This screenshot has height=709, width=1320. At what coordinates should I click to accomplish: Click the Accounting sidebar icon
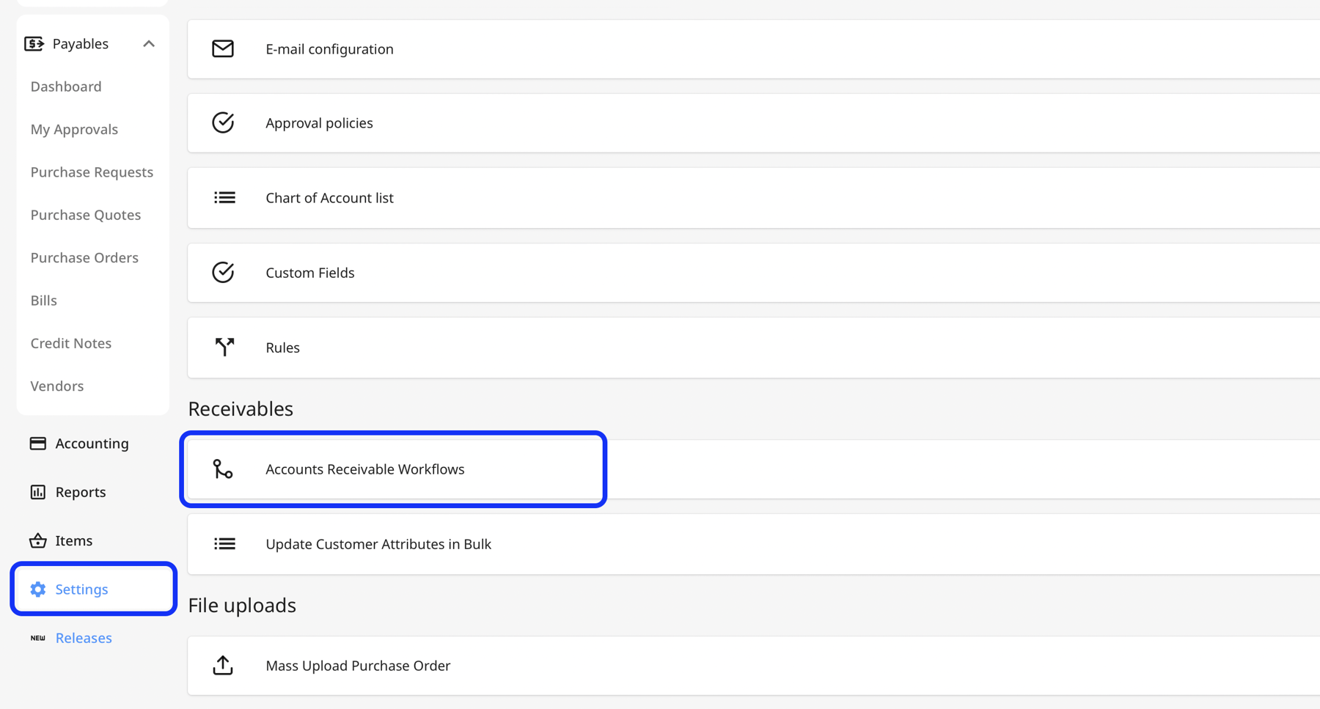click(x=37, y=443)
